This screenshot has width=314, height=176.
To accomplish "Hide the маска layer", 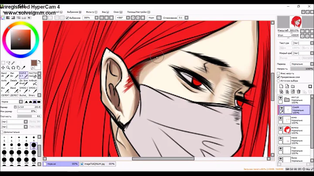I will point(280,139).
